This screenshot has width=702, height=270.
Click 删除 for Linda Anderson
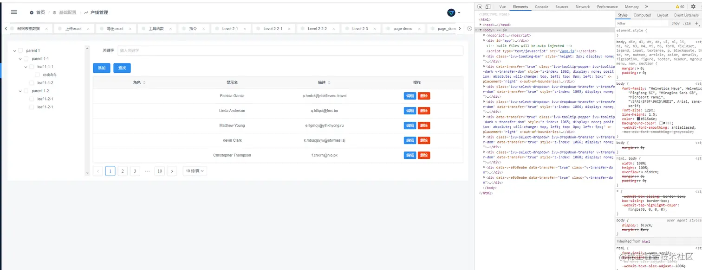pos(424,111)
